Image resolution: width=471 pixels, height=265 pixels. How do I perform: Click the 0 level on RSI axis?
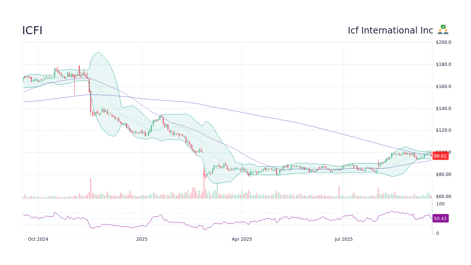click(x=438, y=233)
